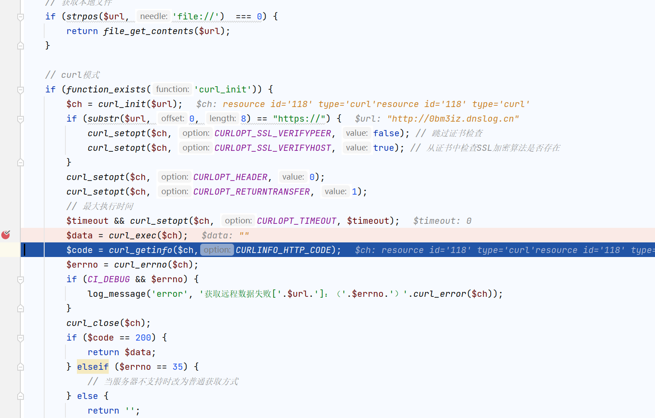Click the substr function name
Screen dimensions: 655x418
pyautogui.click(x=103, y=119)
